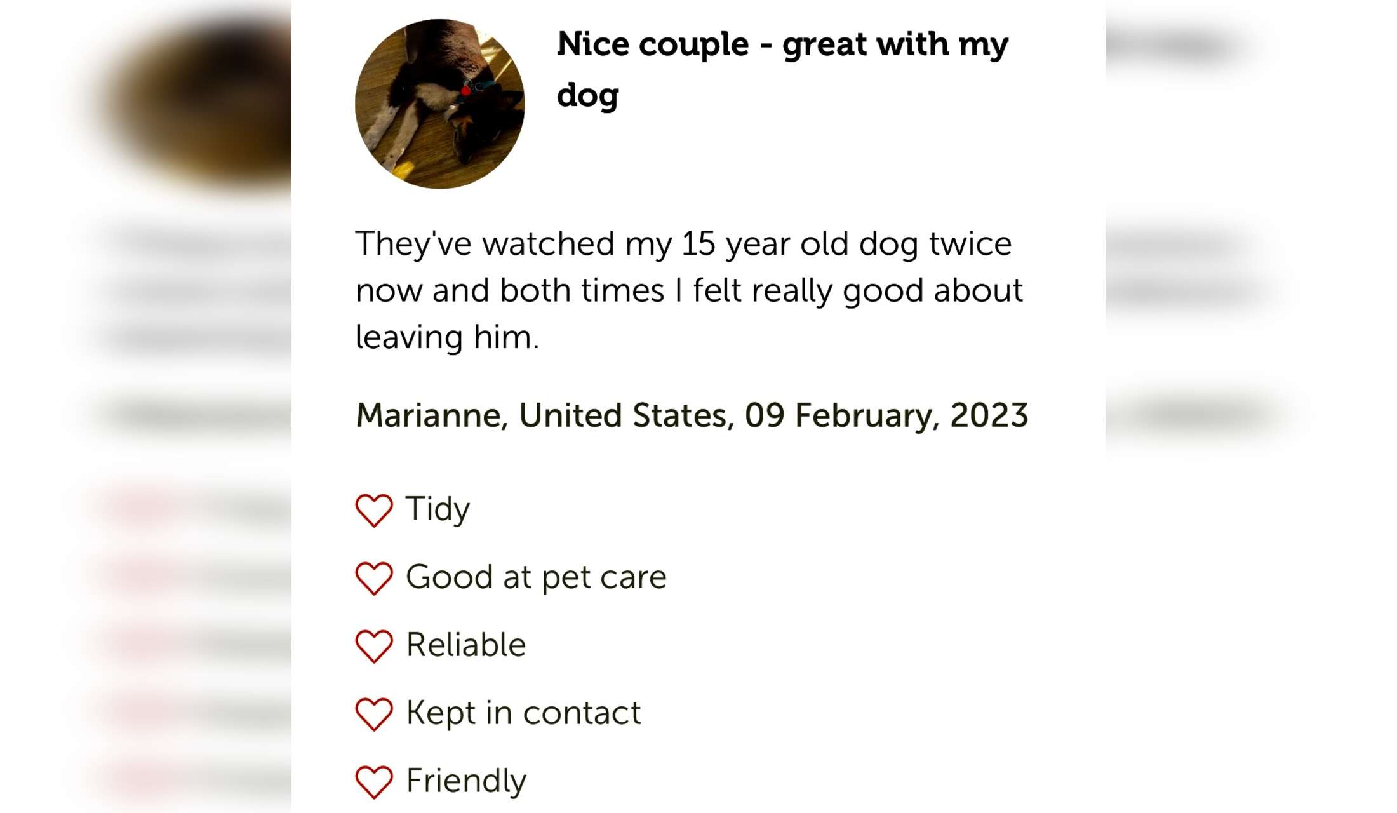1397x813 pixels.
Task: Select the Reliable label text
Action: click(466, 645)
